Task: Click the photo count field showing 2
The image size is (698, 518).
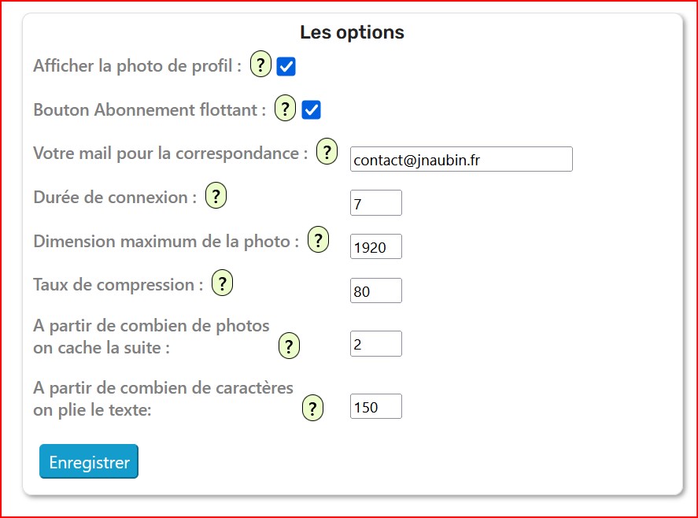Action: (x=375, y=344)
